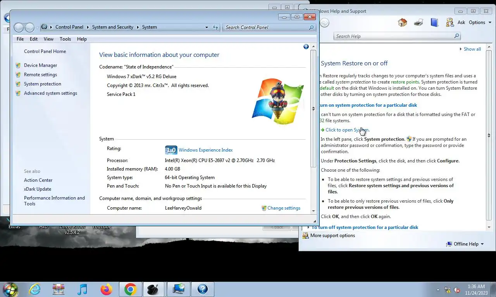Go forward in the Control Panel window

tap(29, 27)
